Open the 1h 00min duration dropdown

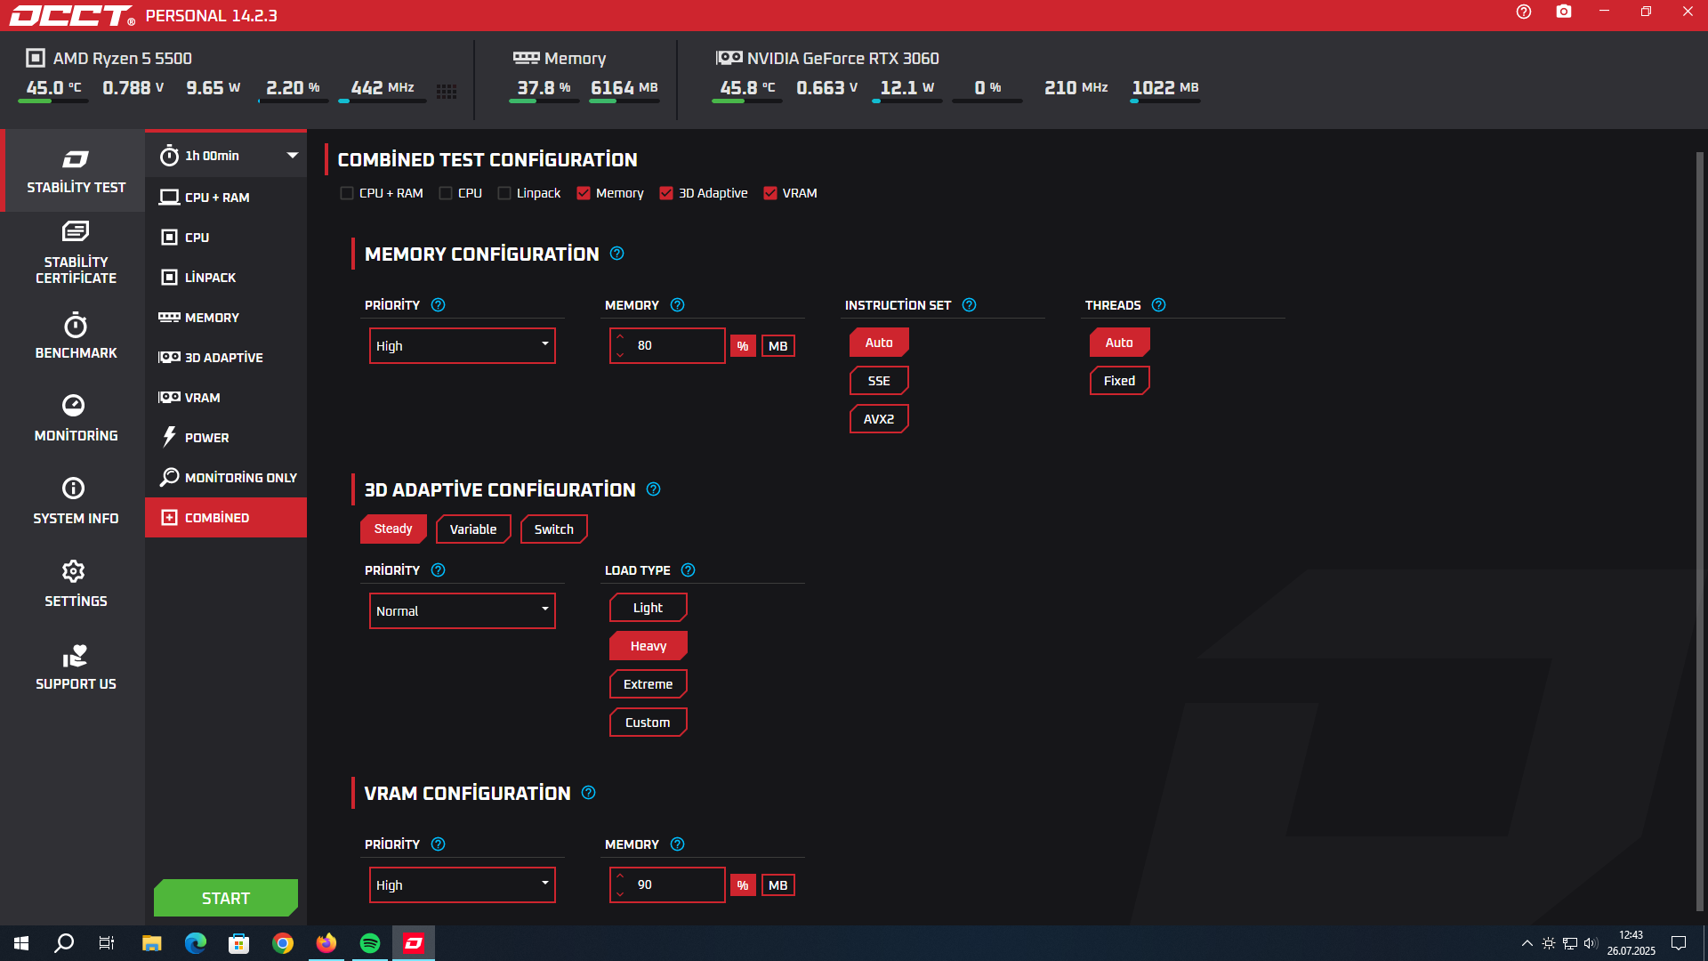tap(227, 156)
